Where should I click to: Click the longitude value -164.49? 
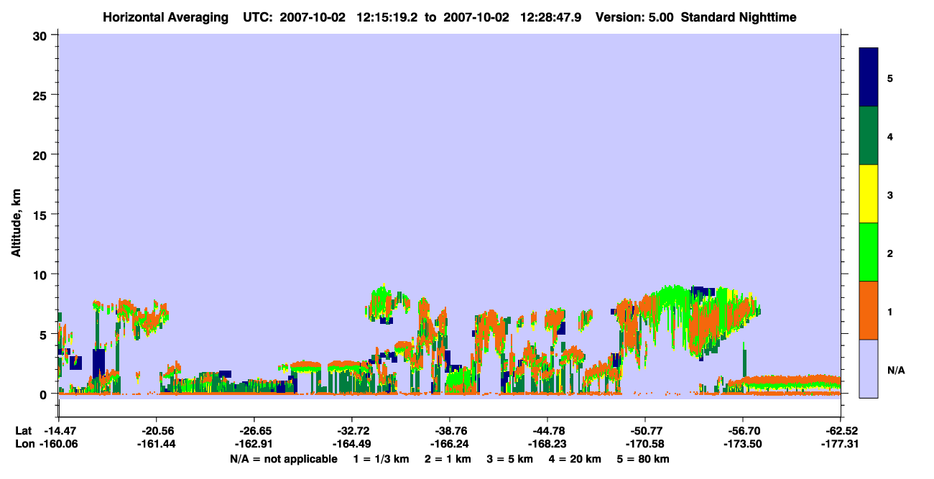click(x=351, y=445)
